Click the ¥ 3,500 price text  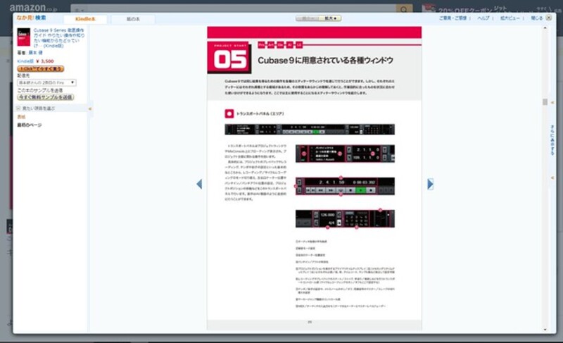click(45, 61)
